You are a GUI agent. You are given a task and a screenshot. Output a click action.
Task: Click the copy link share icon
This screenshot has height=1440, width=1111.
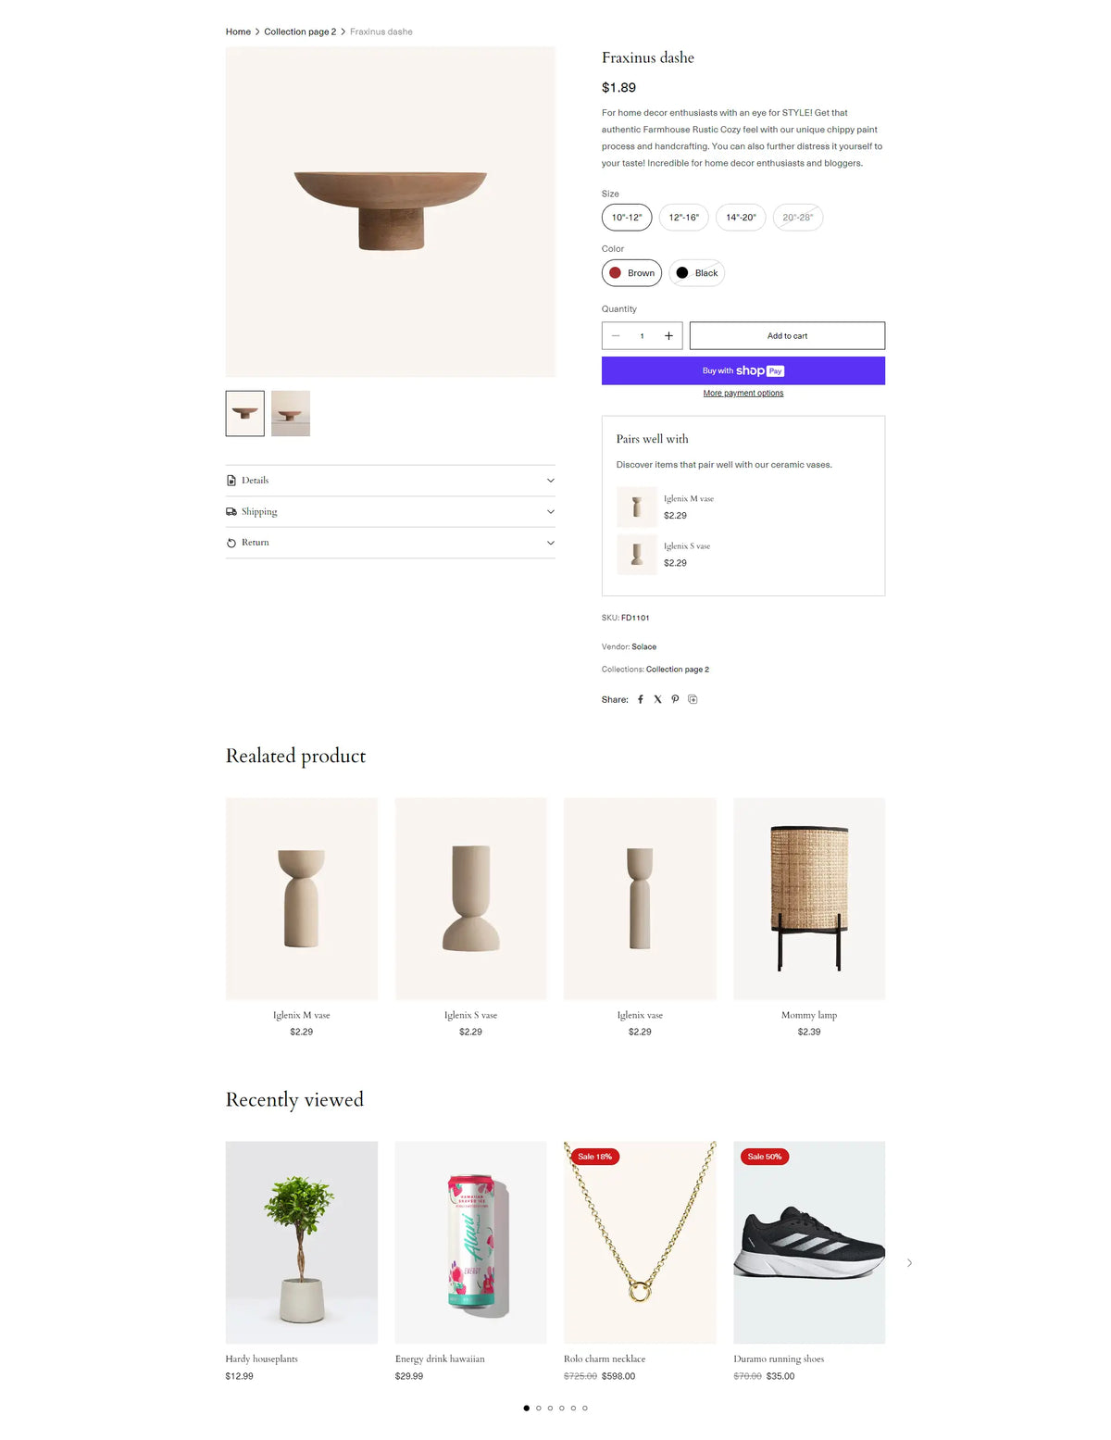pos(693,699)
